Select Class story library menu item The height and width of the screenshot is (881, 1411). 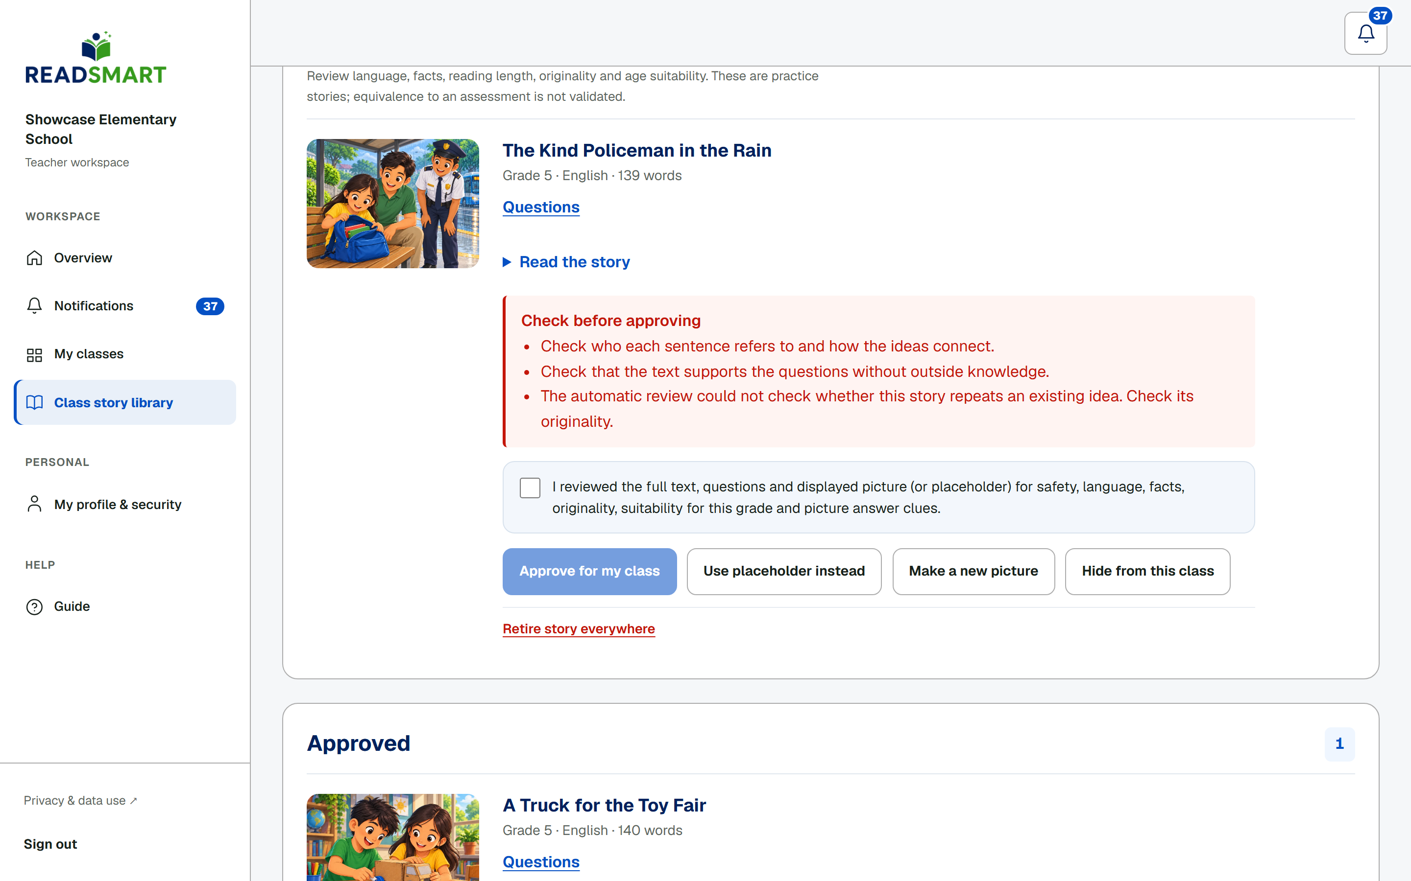125,403
